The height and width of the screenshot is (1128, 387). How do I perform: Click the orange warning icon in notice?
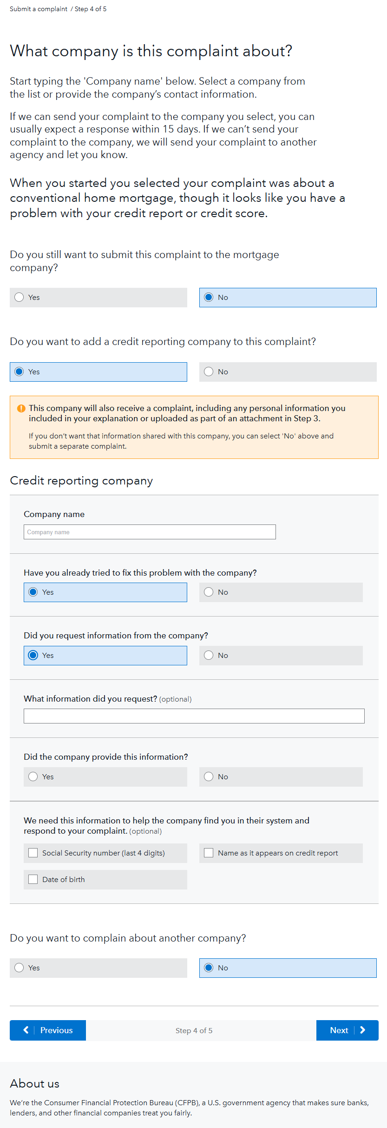pyautogui.click(x=21, y=408)
